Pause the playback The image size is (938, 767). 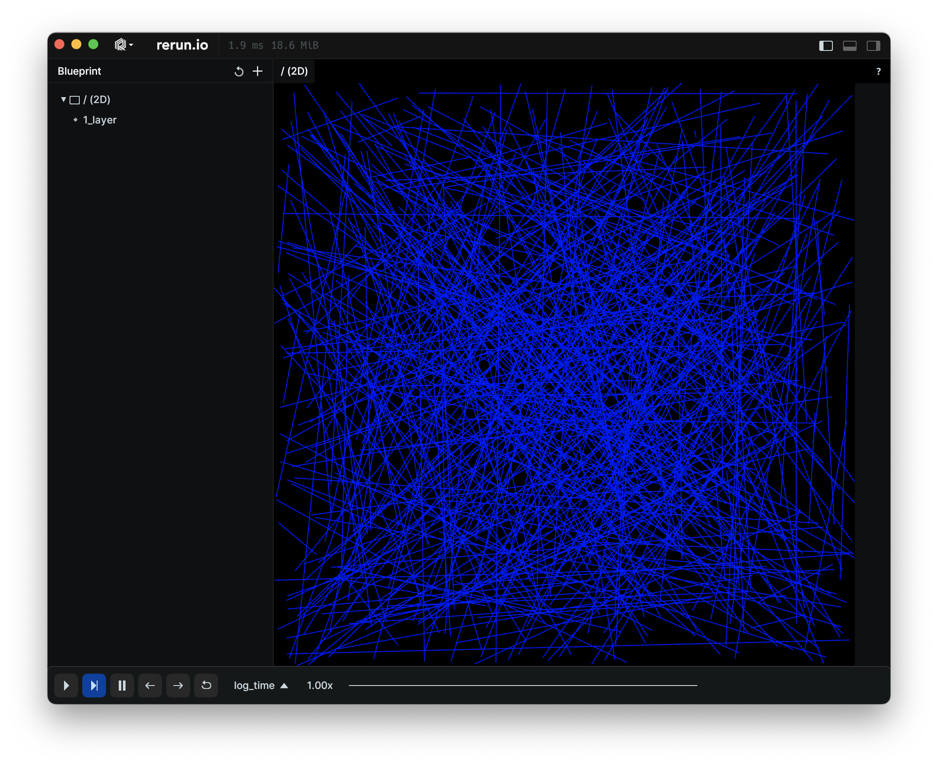pyautogui.click(x=122, y=685)
